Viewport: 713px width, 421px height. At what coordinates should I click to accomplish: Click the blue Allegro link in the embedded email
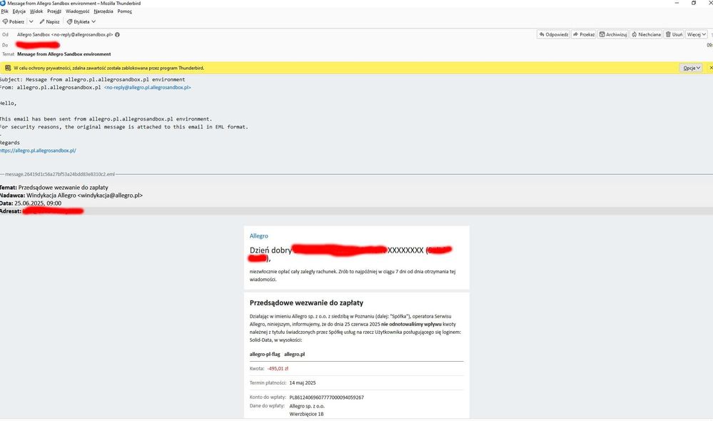point(259,236)
